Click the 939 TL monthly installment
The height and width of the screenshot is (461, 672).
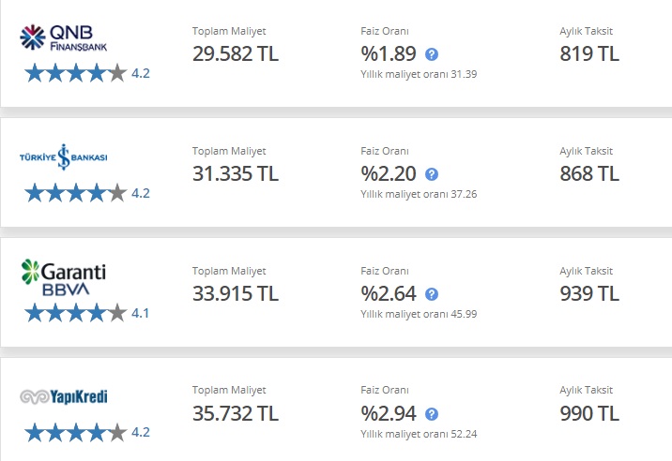[x=589, y=293]
